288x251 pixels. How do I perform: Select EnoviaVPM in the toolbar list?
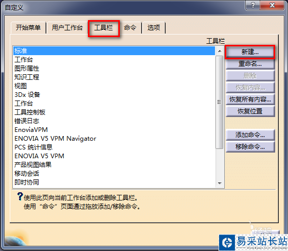[x=114, y=130]
